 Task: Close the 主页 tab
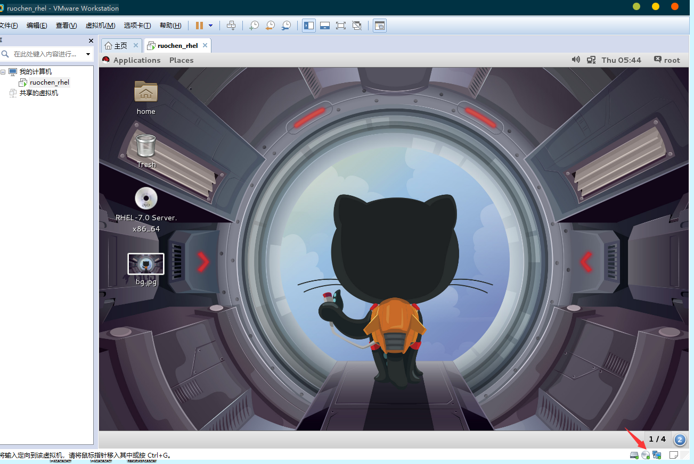tap(135, 45)
